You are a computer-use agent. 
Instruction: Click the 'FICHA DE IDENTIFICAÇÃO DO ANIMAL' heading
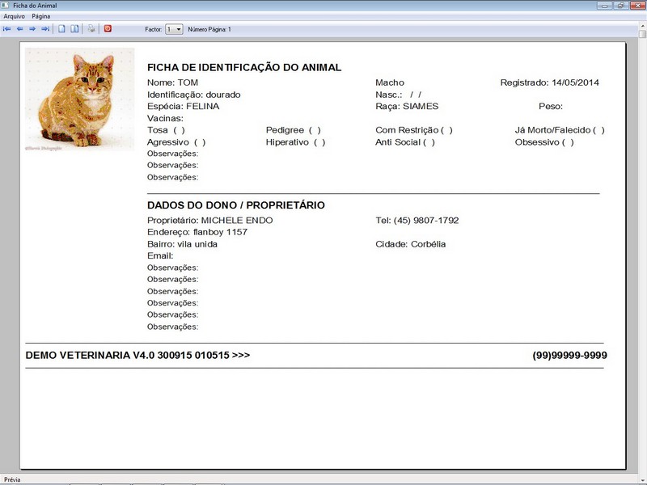(x=244, y=67)
